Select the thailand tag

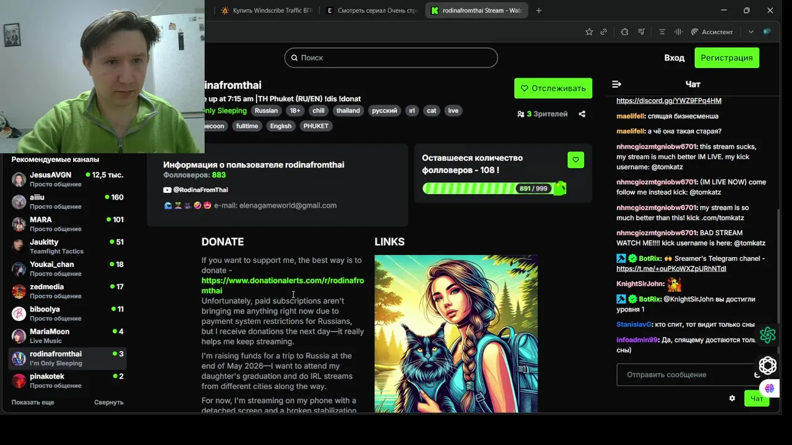[348, 111]
